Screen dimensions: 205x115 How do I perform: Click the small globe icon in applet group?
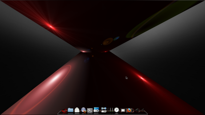[105, 108]
